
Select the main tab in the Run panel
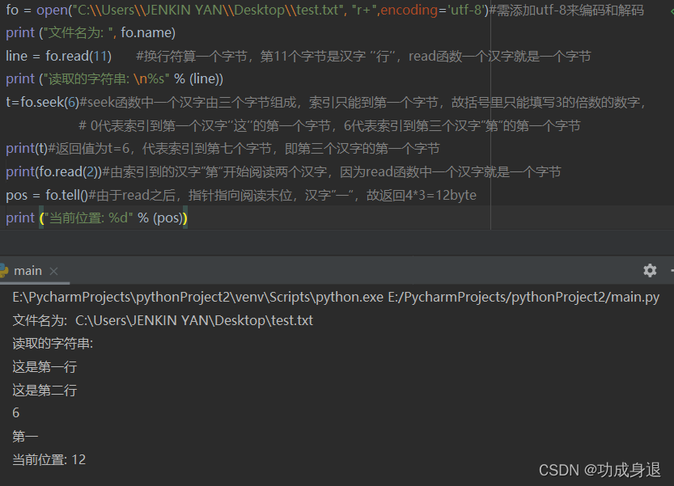click(28, 271)
